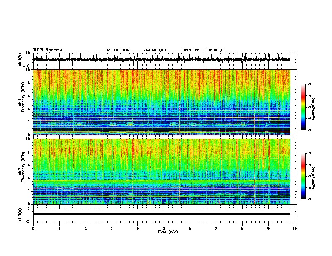
Task: Click the time axis tick label "4"
Action: click(x=138, y=228)
